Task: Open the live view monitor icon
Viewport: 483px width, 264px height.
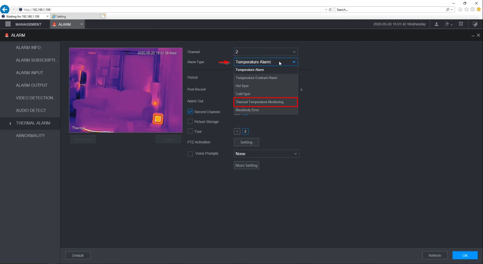Action: [475, 24]
